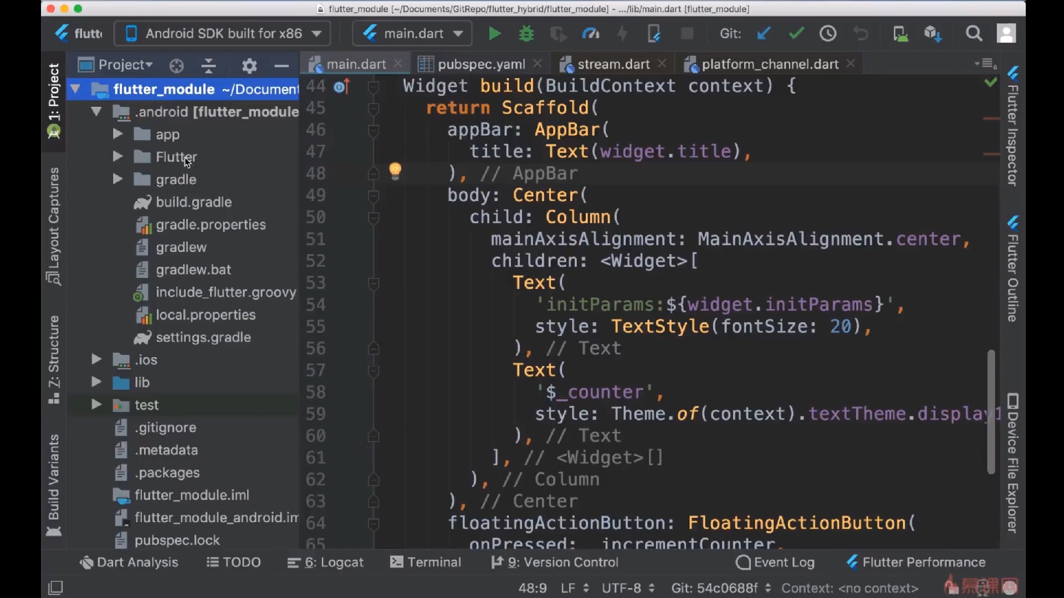Collapse the flutter_module root folder
This screenshot has width=1064, height=598.
click(x=75, y=89)
